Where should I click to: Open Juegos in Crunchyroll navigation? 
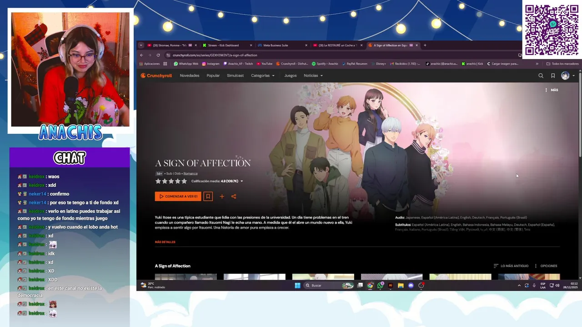pos(291,76)
